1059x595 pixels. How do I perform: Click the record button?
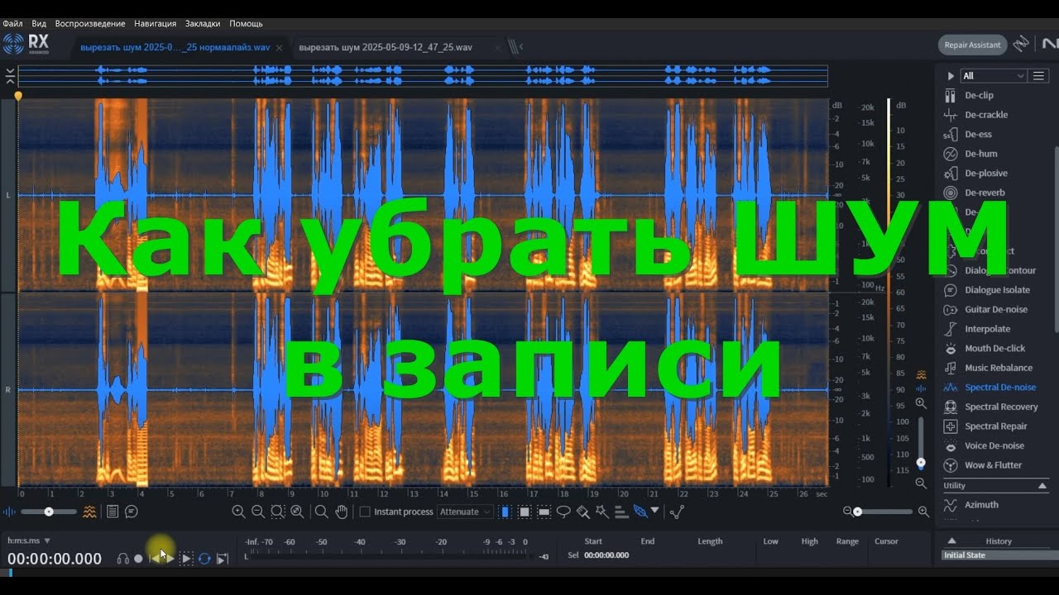tap(138, 559)
